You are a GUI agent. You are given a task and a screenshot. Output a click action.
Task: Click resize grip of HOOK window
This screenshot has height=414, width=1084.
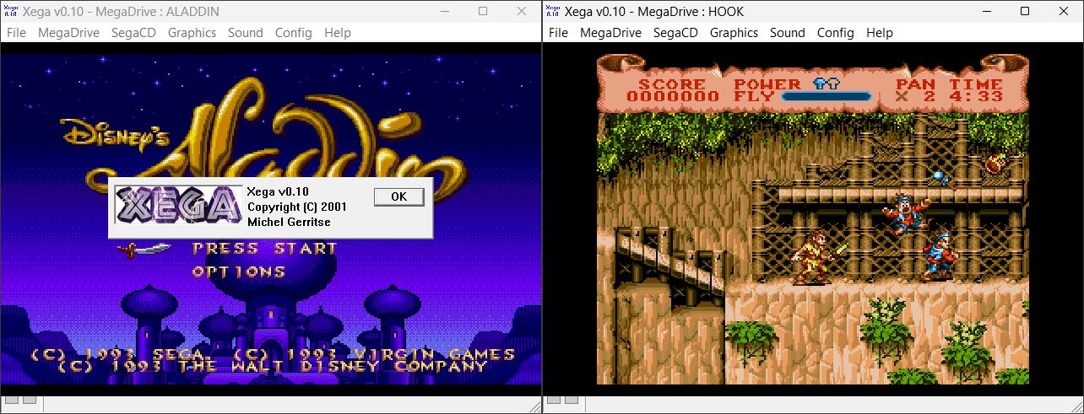[x=1076, y=406]
